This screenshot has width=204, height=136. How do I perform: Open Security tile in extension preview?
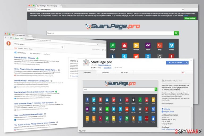(127, 118)
